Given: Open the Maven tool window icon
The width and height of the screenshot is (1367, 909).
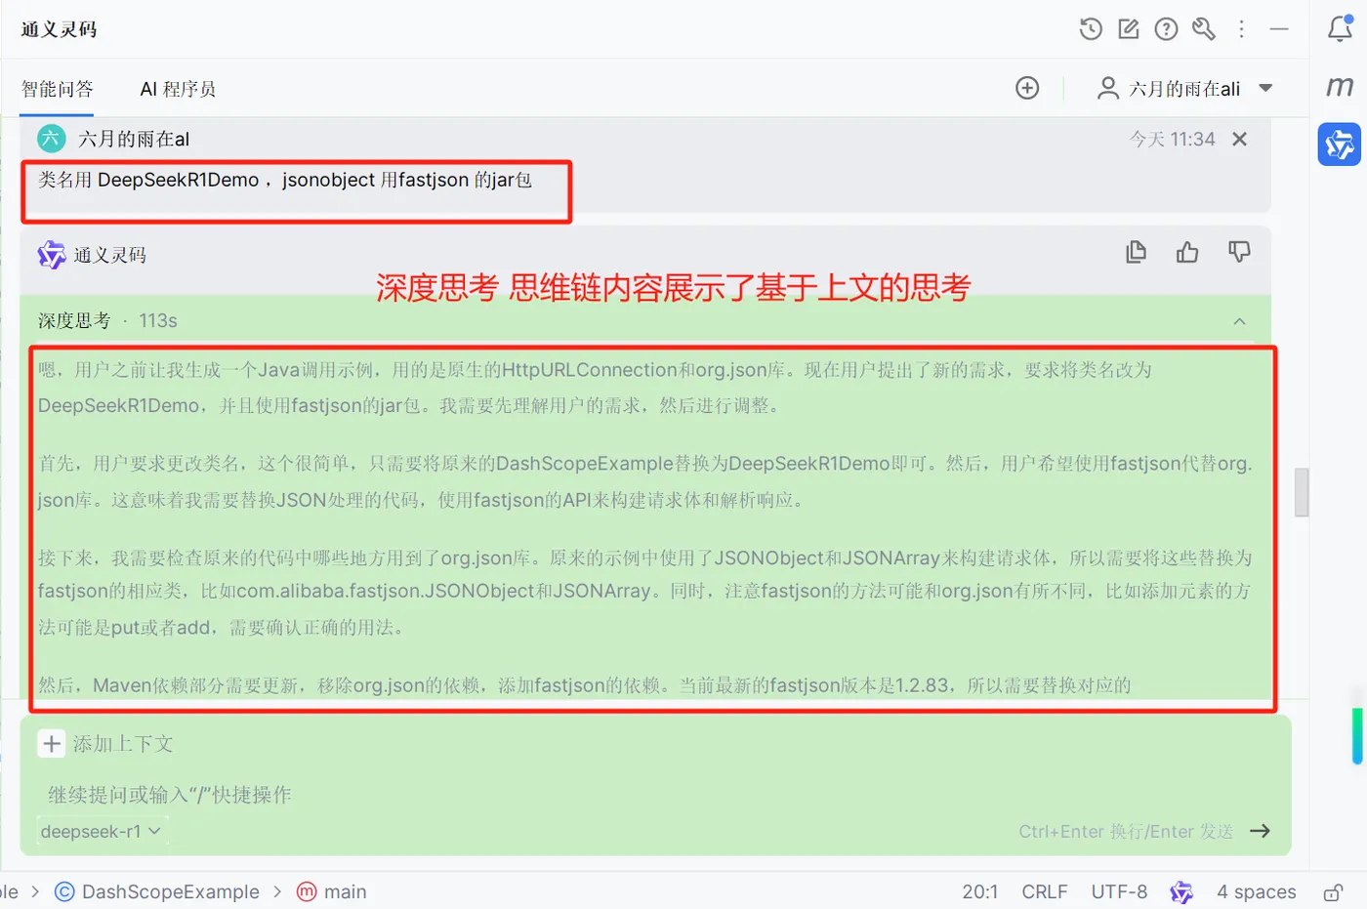Looking at the screenshot, I should (x=1340, y=87).
